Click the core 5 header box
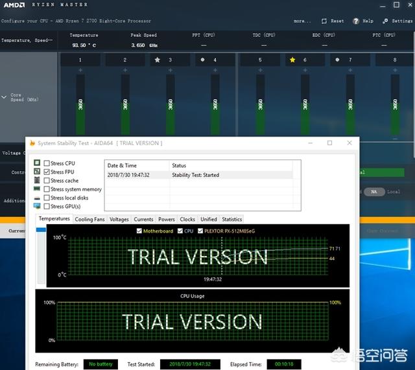 pos(260,60)
